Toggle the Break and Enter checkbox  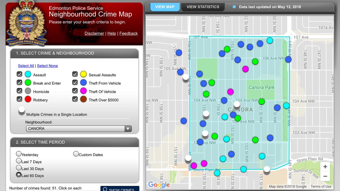point(20,82)
